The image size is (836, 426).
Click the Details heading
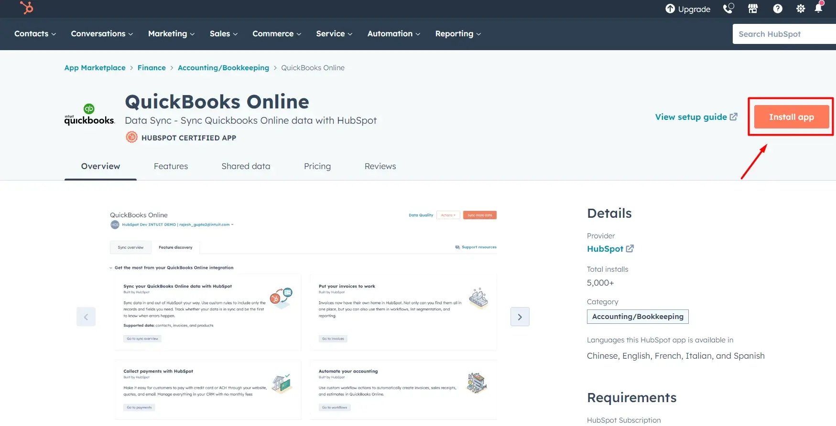click(609, 213)
